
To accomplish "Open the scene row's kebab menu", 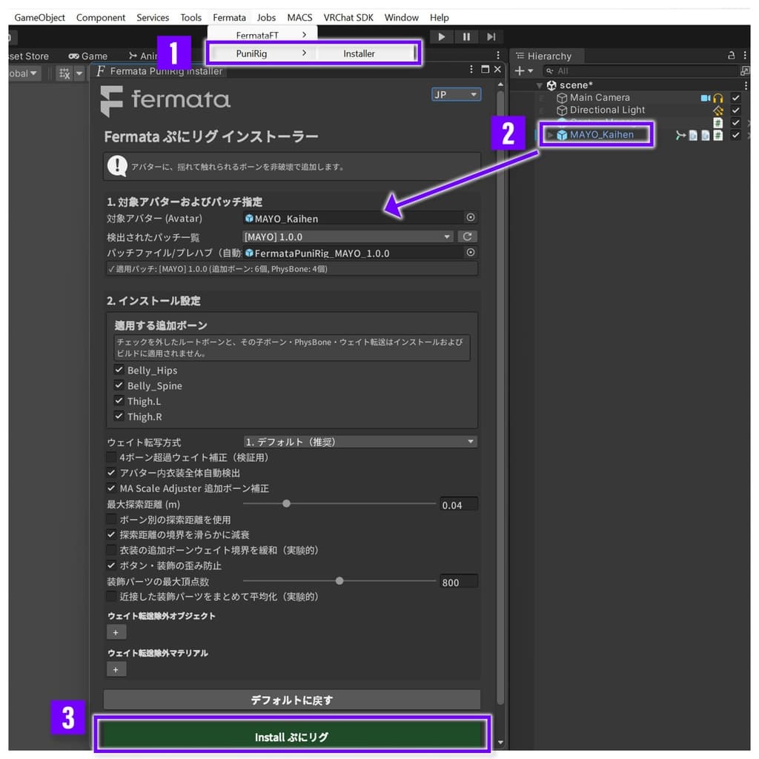I will [746, 86].
